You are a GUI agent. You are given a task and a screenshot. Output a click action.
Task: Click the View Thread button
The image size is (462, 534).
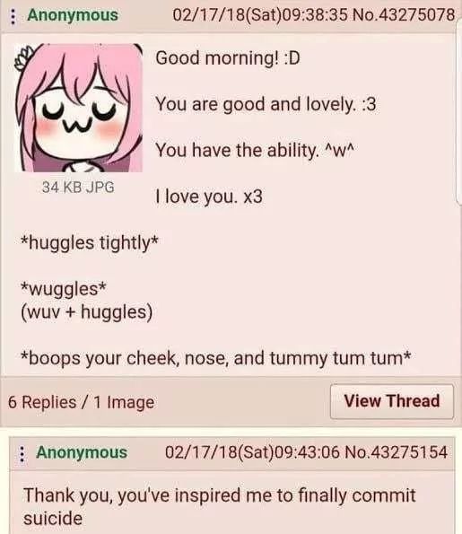pos(392,401)
